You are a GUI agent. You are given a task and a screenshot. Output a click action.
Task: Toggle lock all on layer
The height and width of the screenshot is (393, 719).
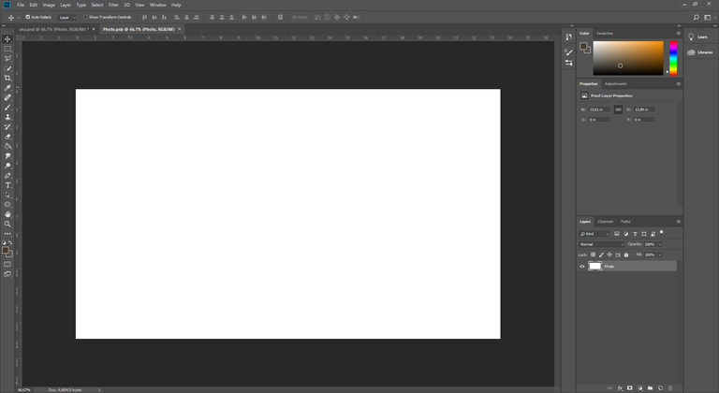point(626,255)
